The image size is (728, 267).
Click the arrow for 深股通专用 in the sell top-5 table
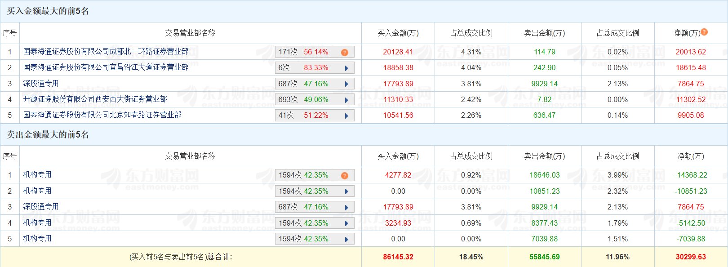coord(346,207)
